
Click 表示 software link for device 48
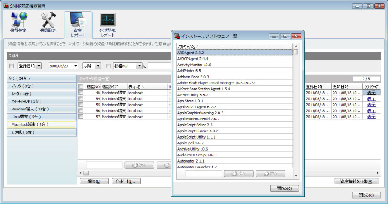click(371, 93)
